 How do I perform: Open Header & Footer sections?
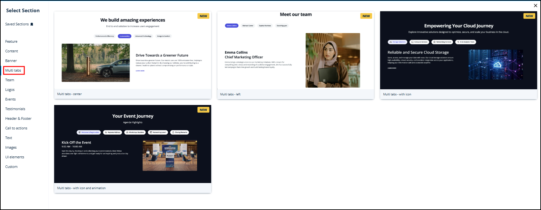pos(18,118)
